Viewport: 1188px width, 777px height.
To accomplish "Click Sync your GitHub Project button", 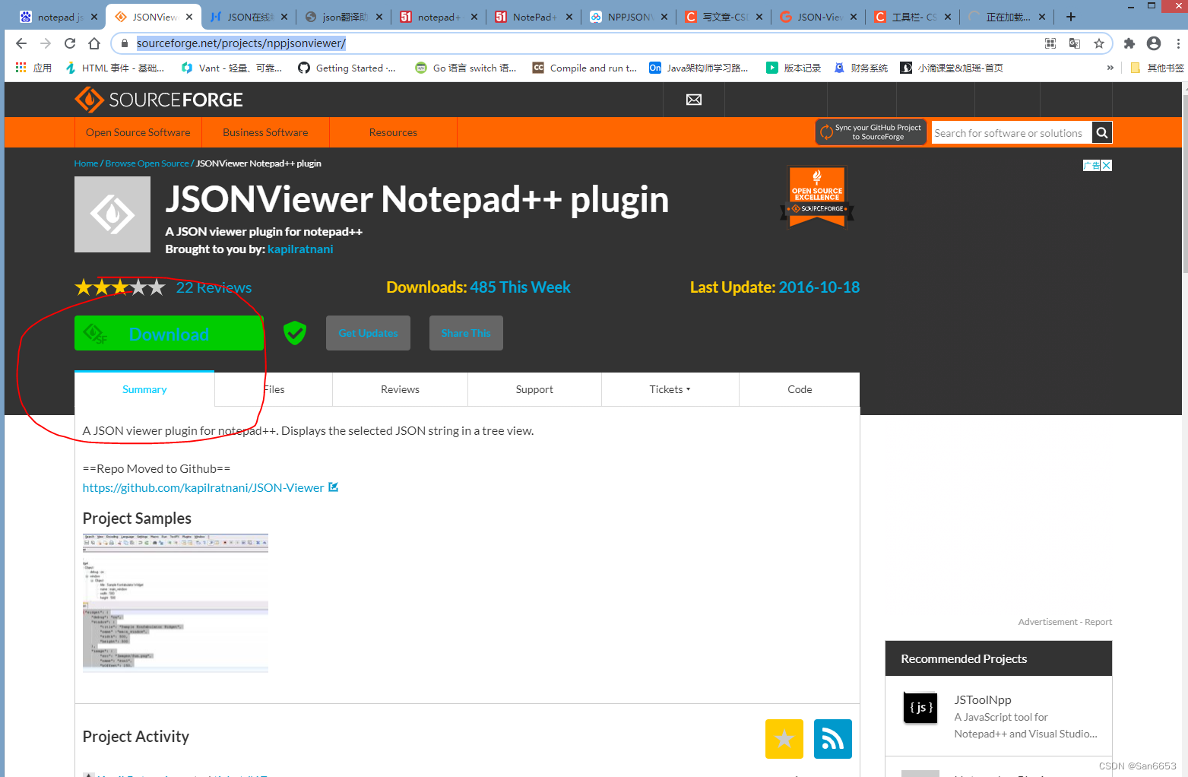I will click(x=871, y=132).
